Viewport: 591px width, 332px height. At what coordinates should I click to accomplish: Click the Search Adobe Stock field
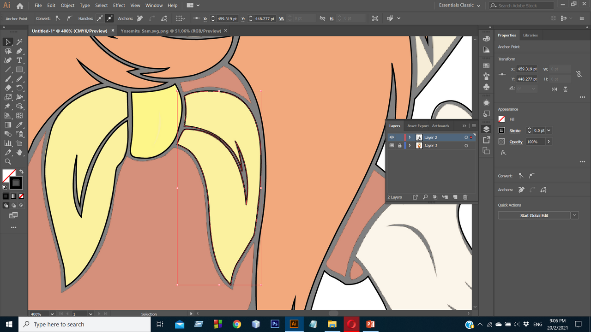click(521, 6)
